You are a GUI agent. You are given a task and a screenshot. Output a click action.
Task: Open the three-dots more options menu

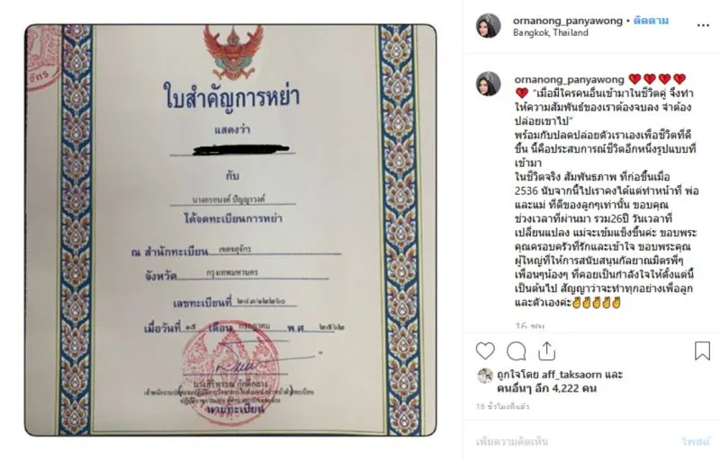[703, 26]
